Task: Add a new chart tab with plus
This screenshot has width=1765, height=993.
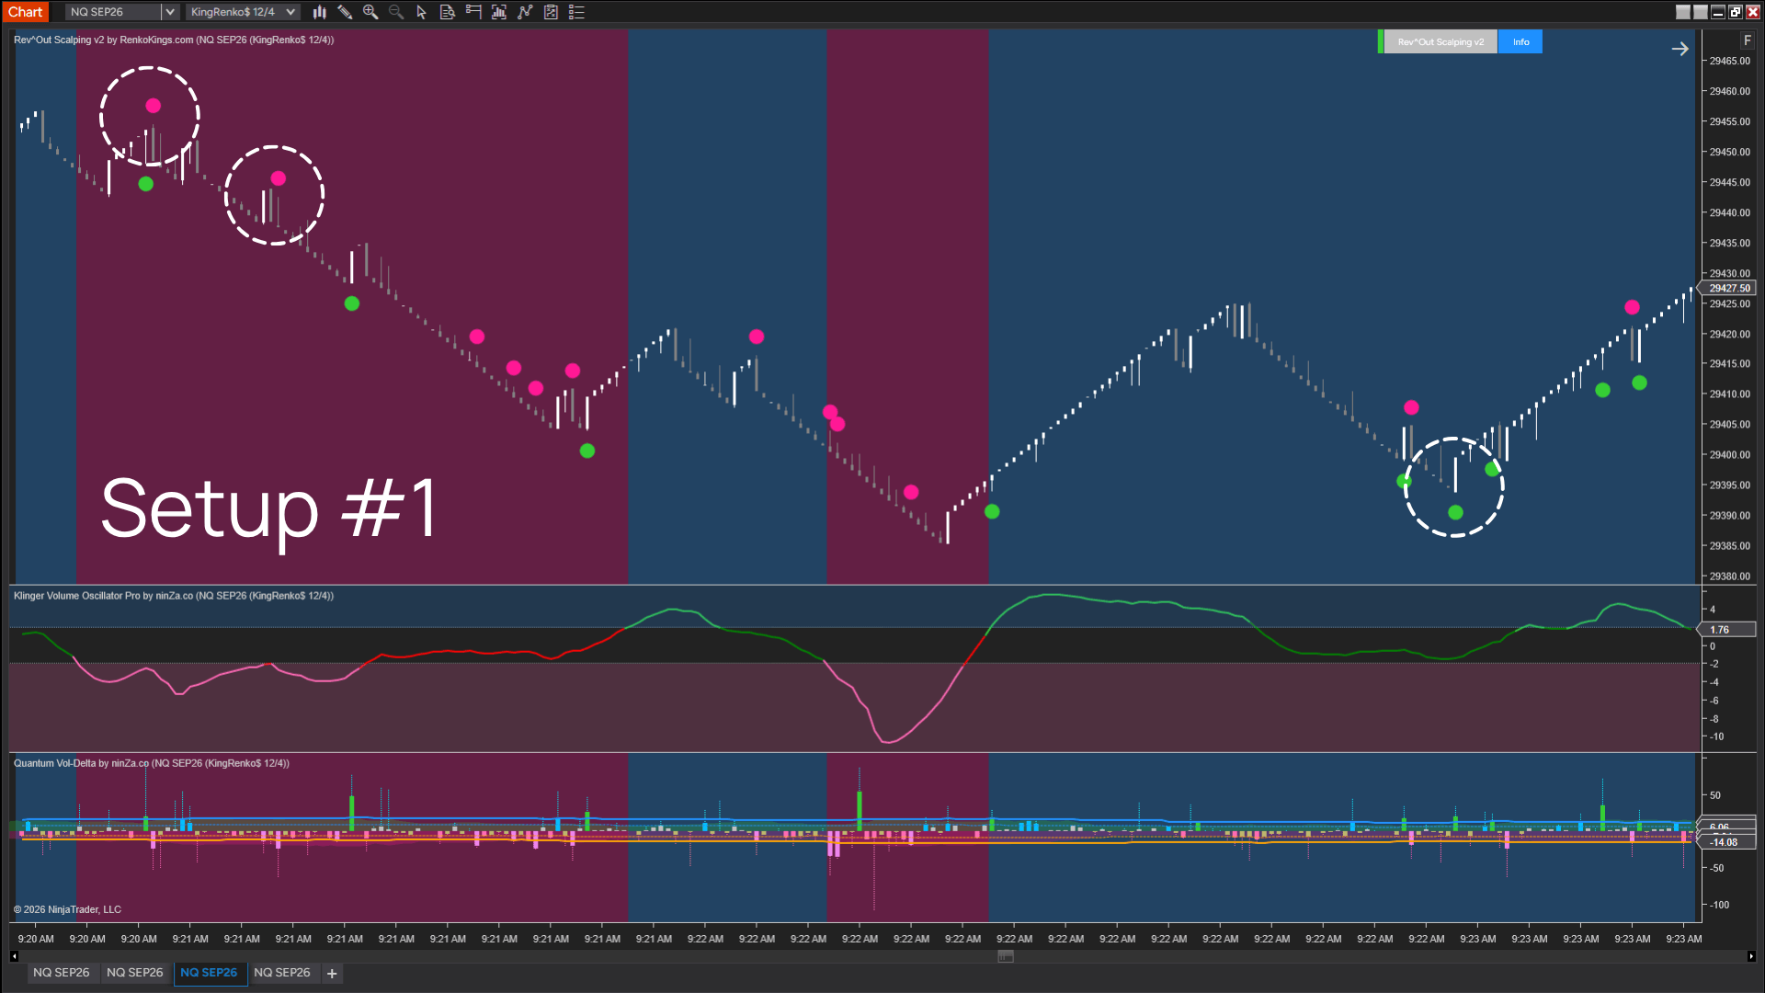Action: point(332,973)
